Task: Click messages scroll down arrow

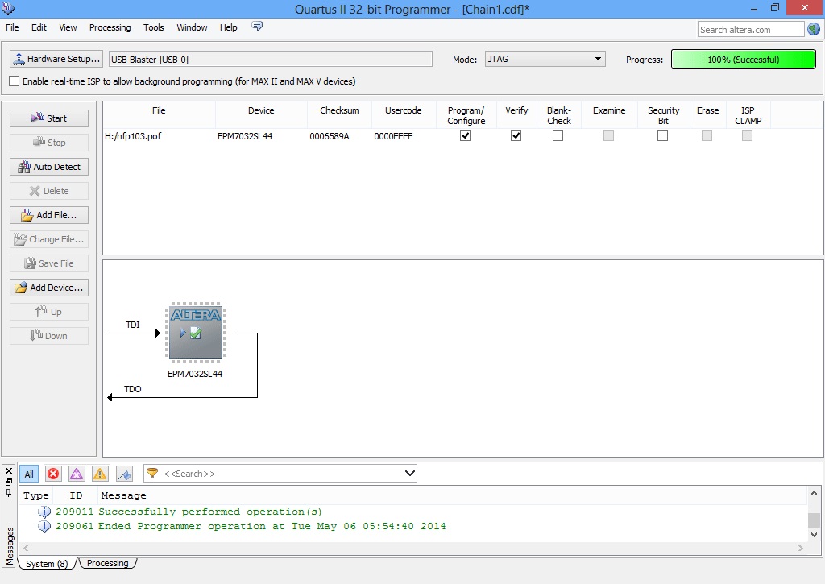Action: [814, 535]
